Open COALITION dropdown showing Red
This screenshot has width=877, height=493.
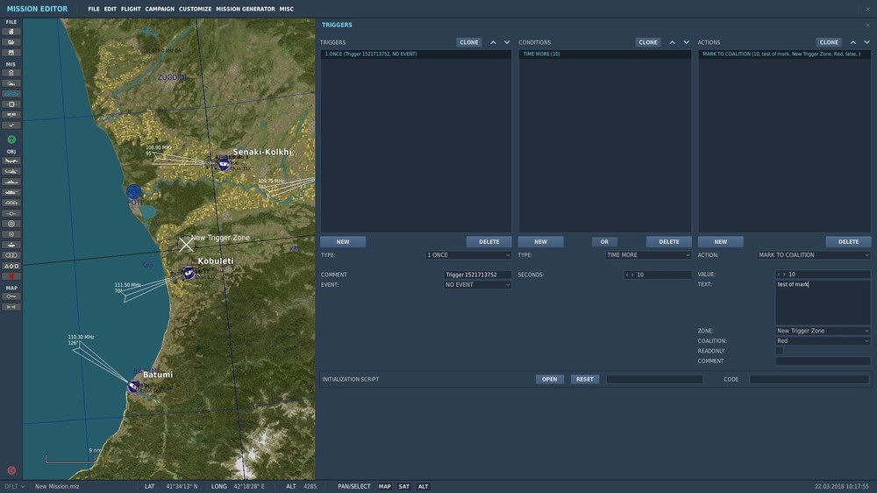(x=823, y=340)
